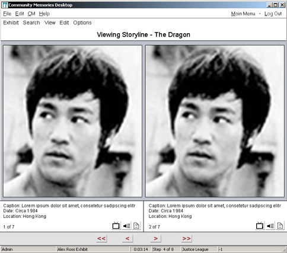Viewport: 287px width, 253px height.
Task: Close the Community Memories Desktop window
Action: tap(282, 5)
